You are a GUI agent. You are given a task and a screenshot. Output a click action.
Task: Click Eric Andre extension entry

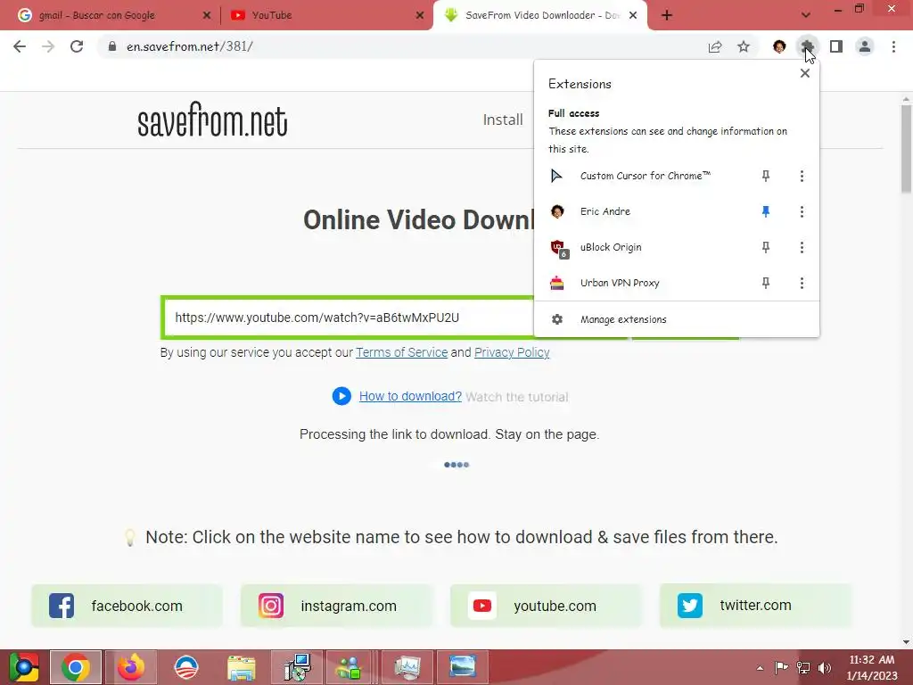pos(605,211)
